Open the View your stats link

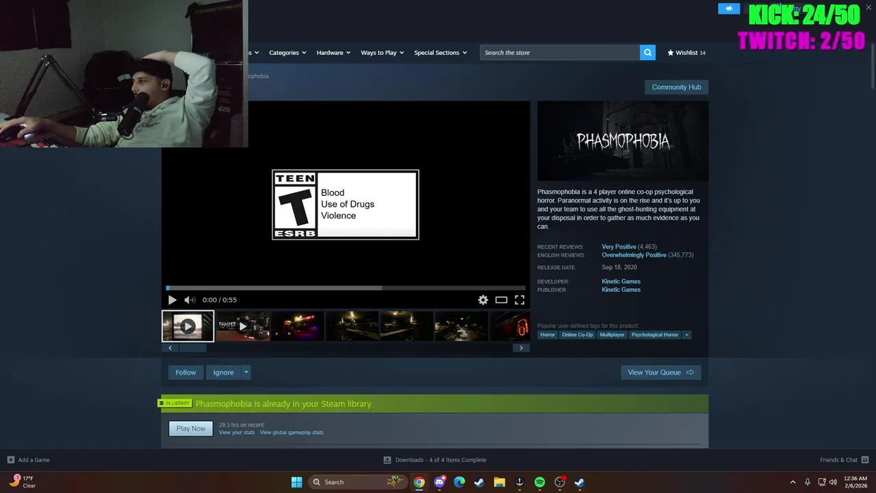click(237, 432)
